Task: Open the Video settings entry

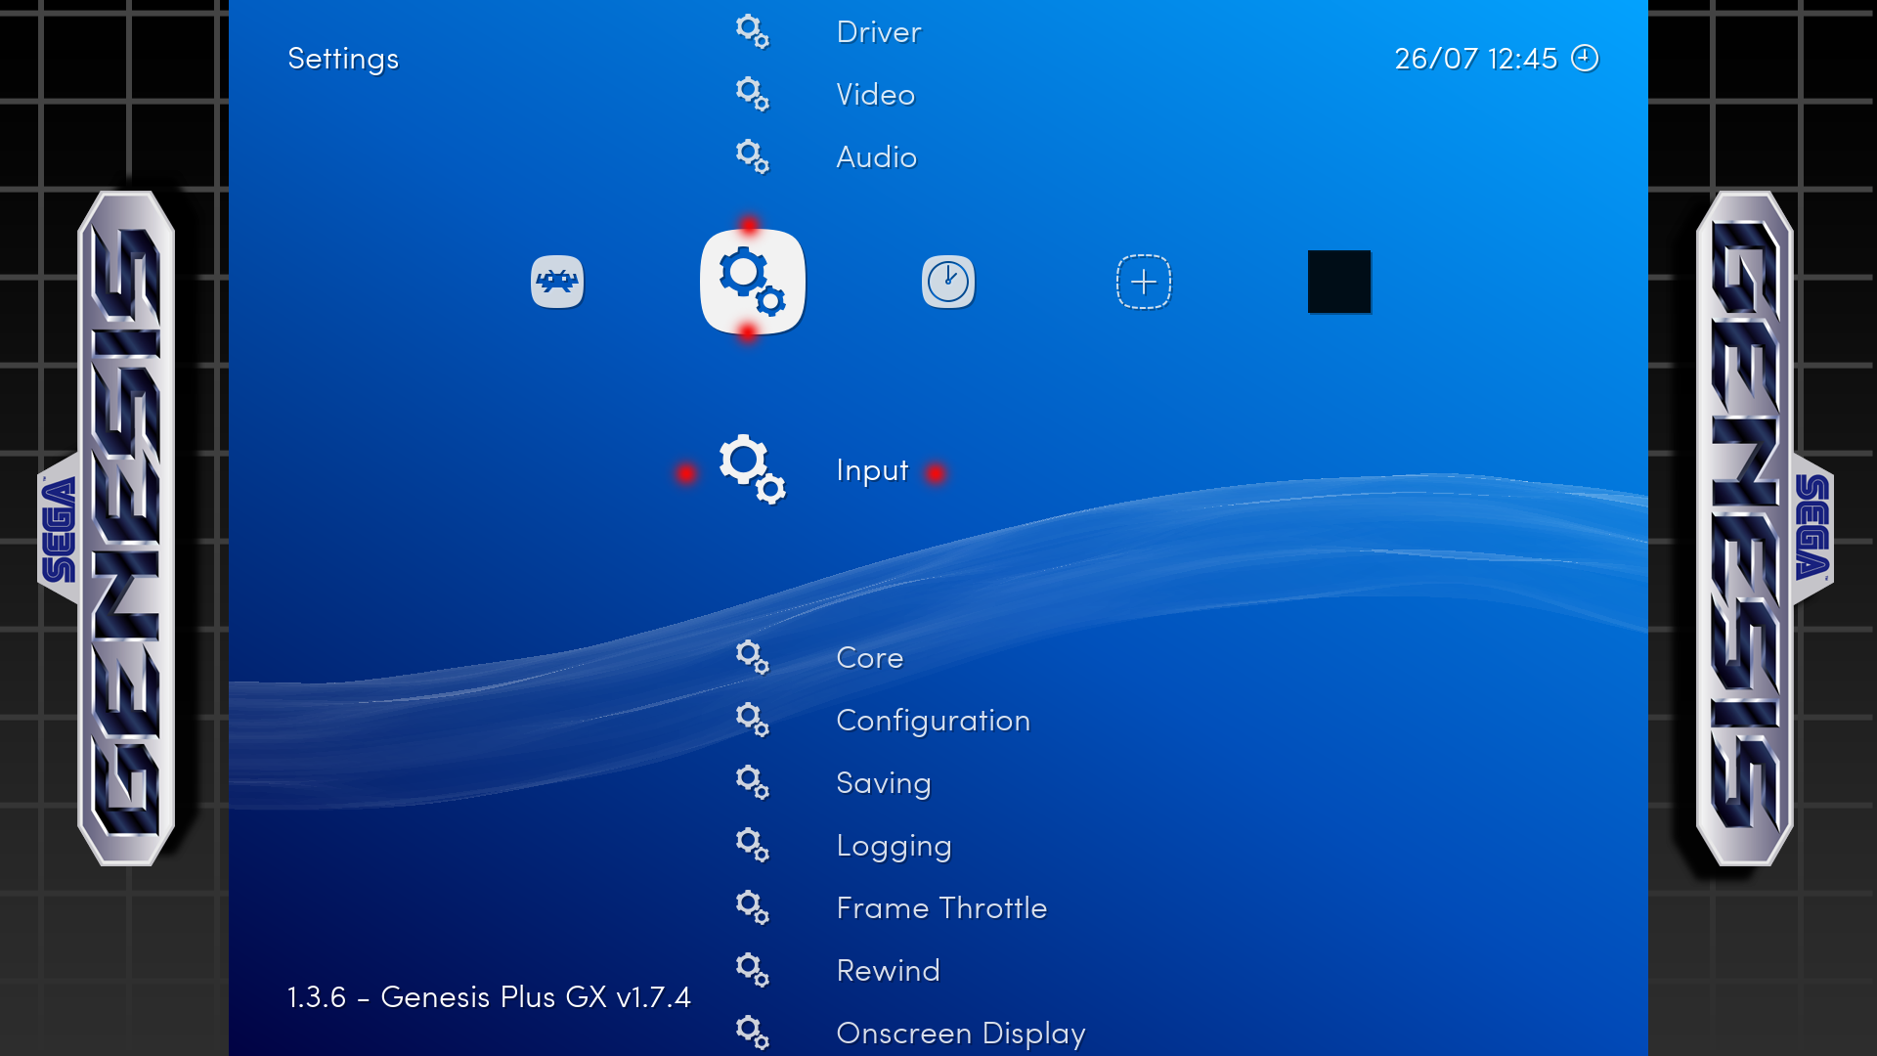Action: [x=875, y=95]
